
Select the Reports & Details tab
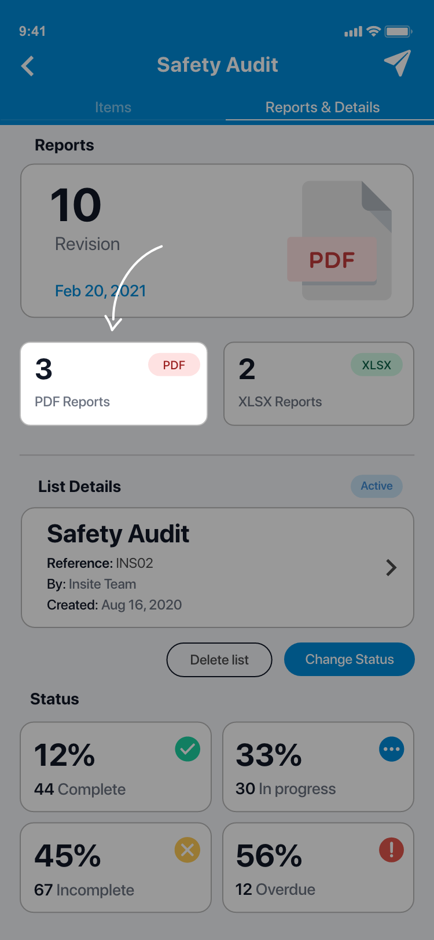click(322, 108)
